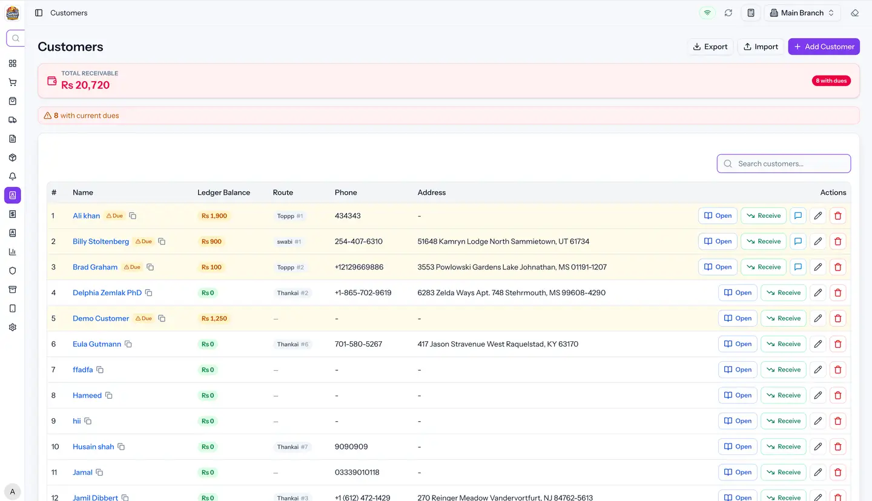Image resolution: width=872 pixels, height=501 pixels.
Task: Click the app logo at top left
Action: pos(12,13)
